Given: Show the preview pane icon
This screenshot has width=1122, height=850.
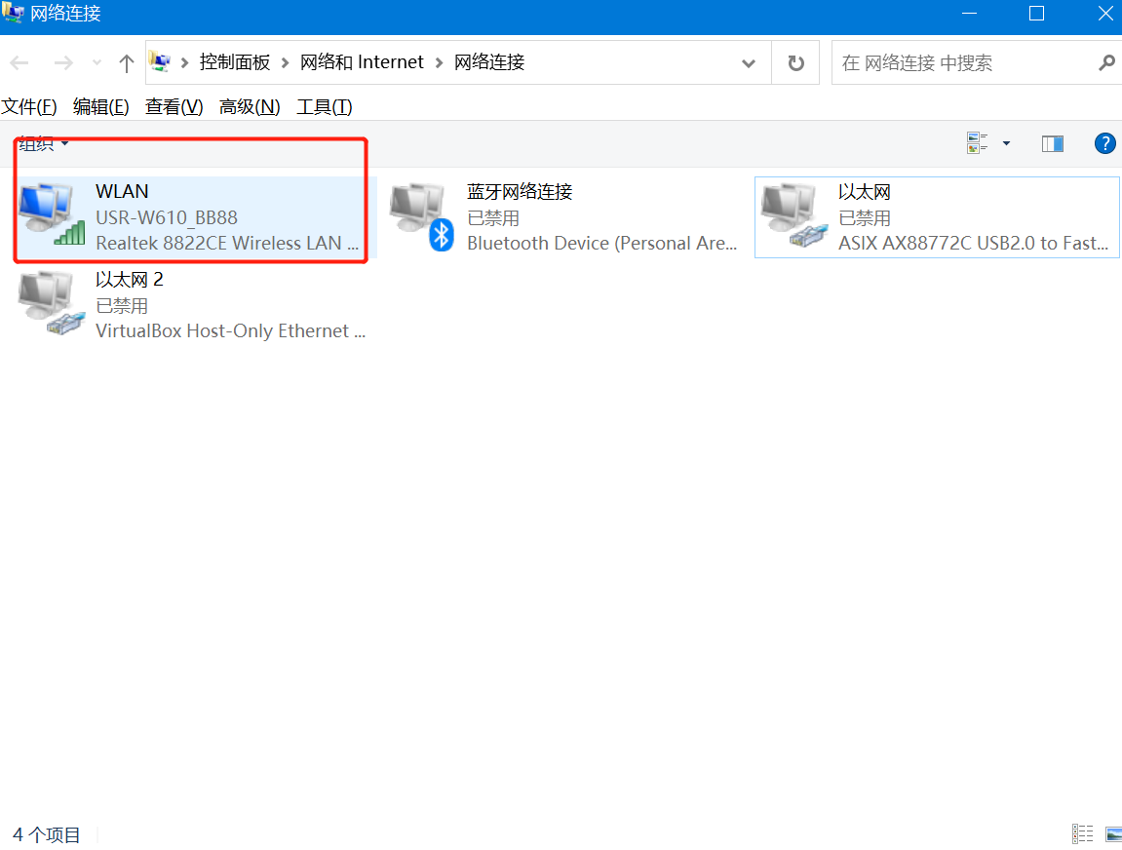Looking at the screenshot, I should click(x=1052, y=144).
